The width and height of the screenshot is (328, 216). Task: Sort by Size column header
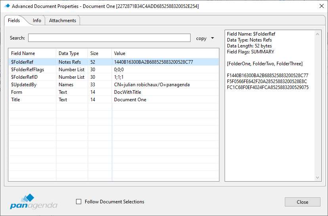pyautogui.click(x=99, y=53)
